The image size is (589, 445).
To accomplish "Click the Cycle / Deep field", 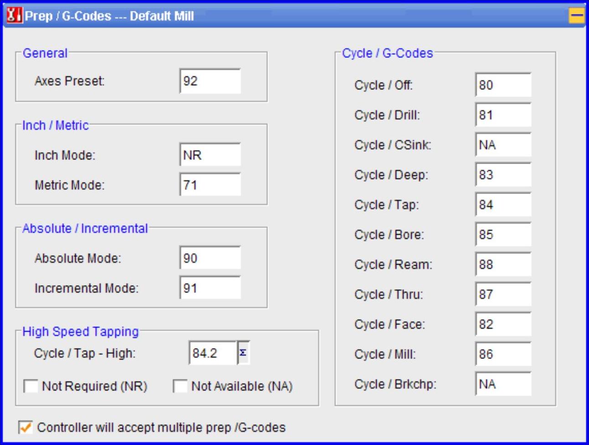I will pos(503,175).
